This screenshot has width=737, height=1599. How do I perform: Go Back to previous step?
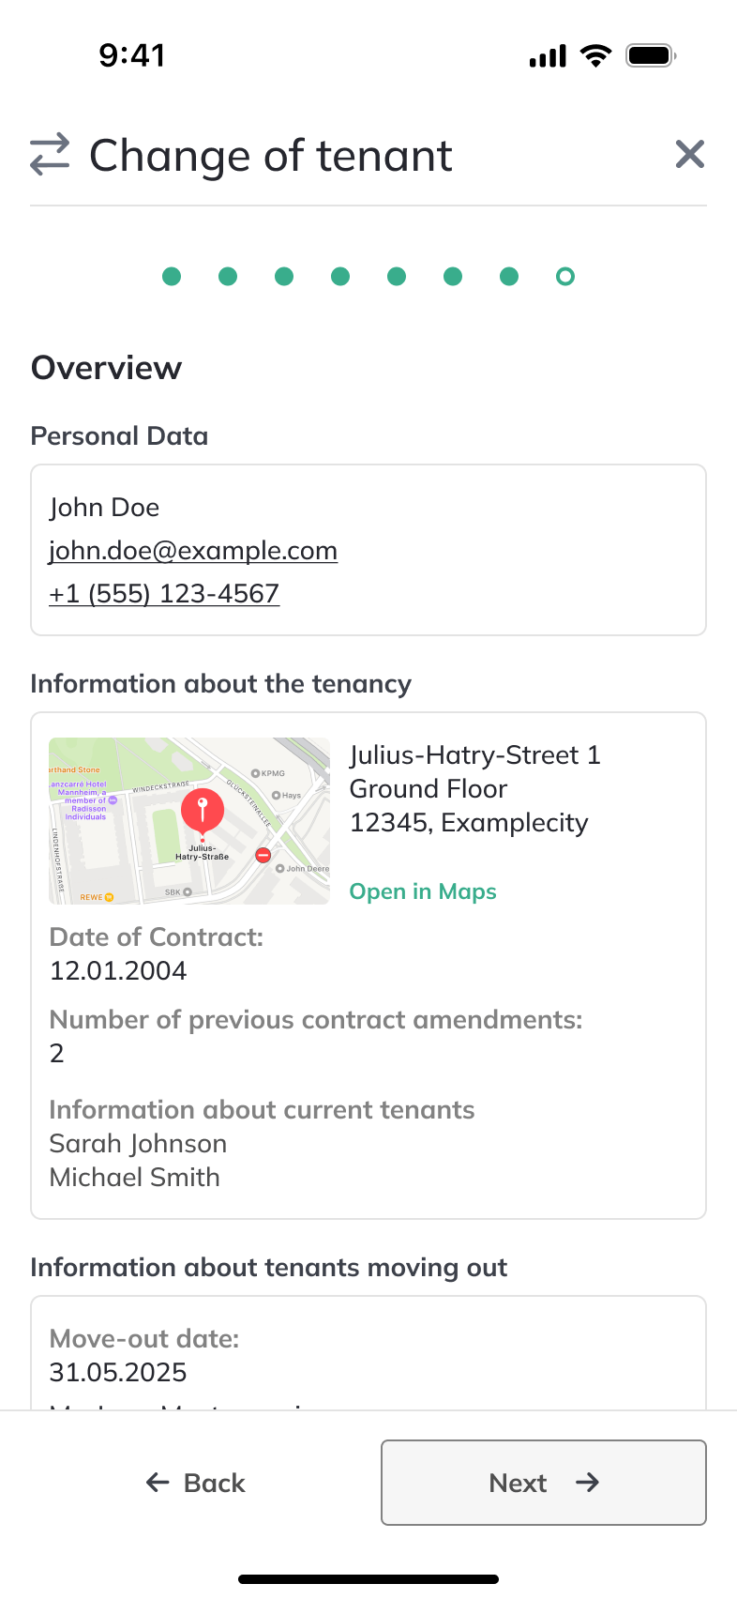click(x=196, y=1483)
